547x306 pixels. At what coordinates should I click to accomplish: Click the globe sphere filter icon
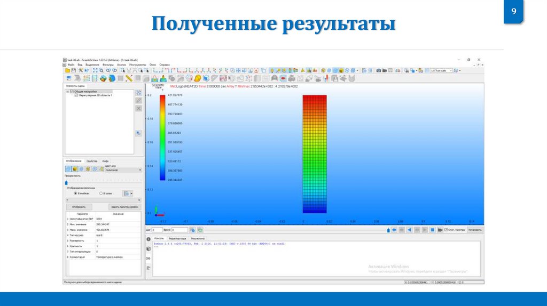pyautogui.click(x=103, y=78)
